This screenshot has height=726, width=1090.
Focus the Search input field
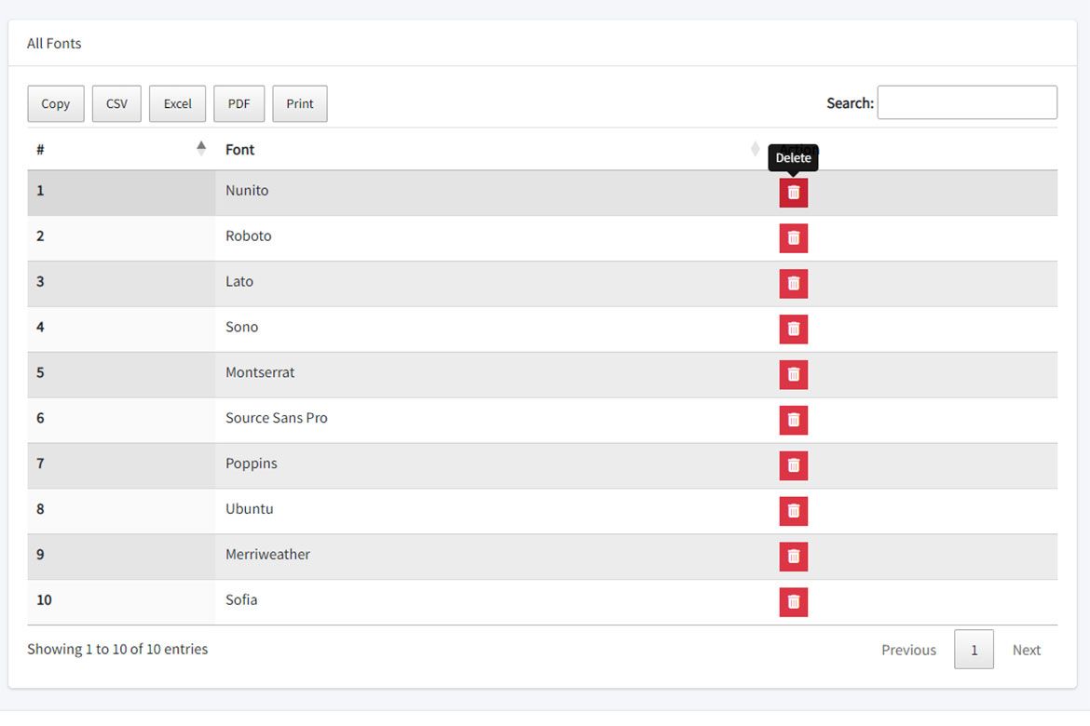966,102
